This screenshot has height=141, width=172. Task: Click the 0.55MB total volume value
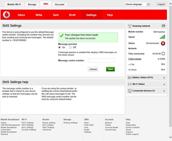tap(161, 59)
